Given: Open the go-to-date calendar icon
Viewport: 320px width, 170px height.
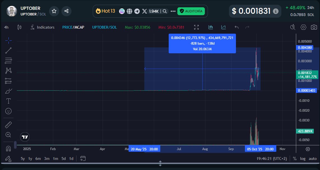Looking at the screenshot, I should tap(83, 158).
